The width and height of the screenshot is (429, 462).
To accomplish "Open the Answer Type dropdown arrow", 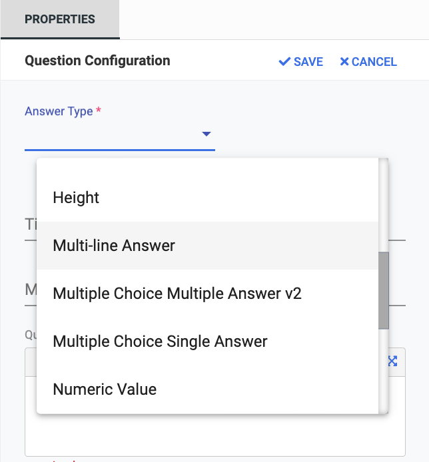I will 207,134.
